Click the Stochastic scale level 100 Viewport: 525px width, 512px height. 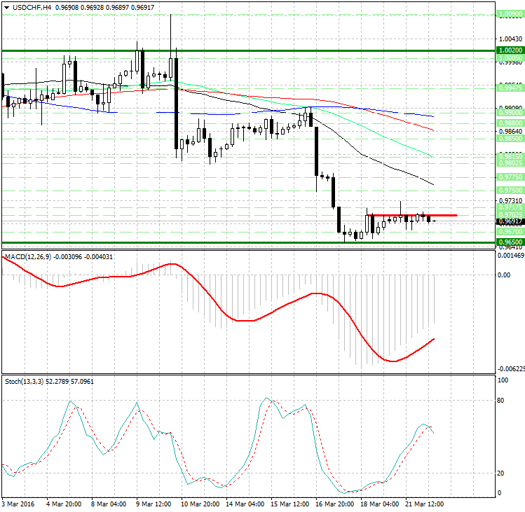point(503,380)
